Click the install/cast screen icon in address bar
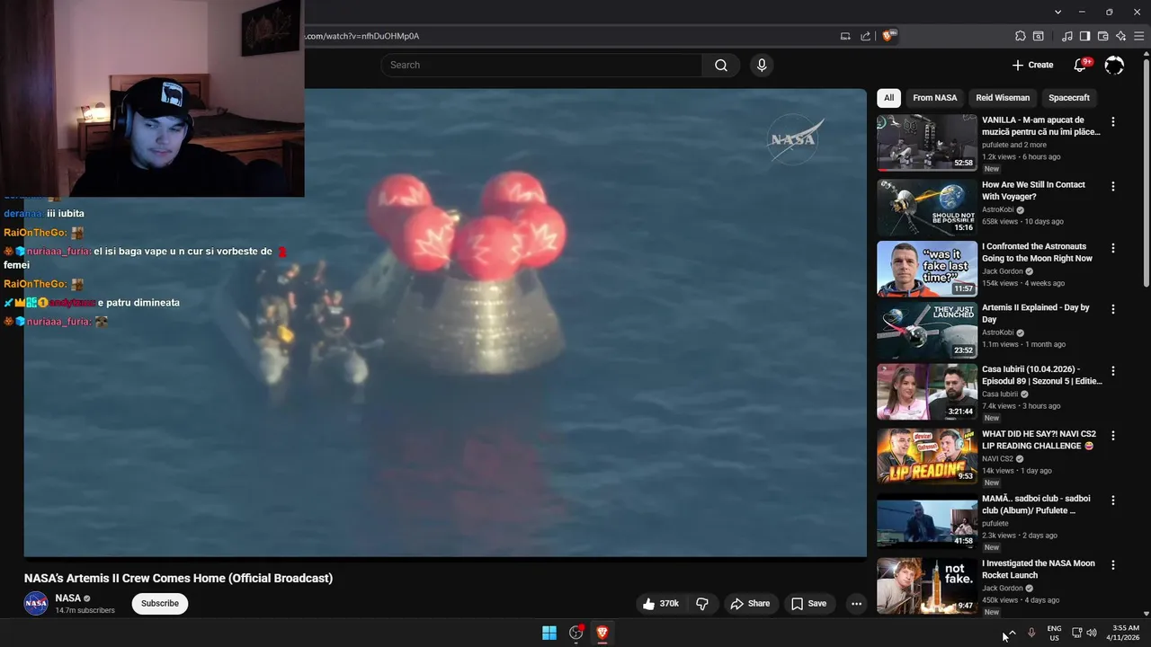The width and height of the screenshot is (1151, 647). click(x=845, y=36)
